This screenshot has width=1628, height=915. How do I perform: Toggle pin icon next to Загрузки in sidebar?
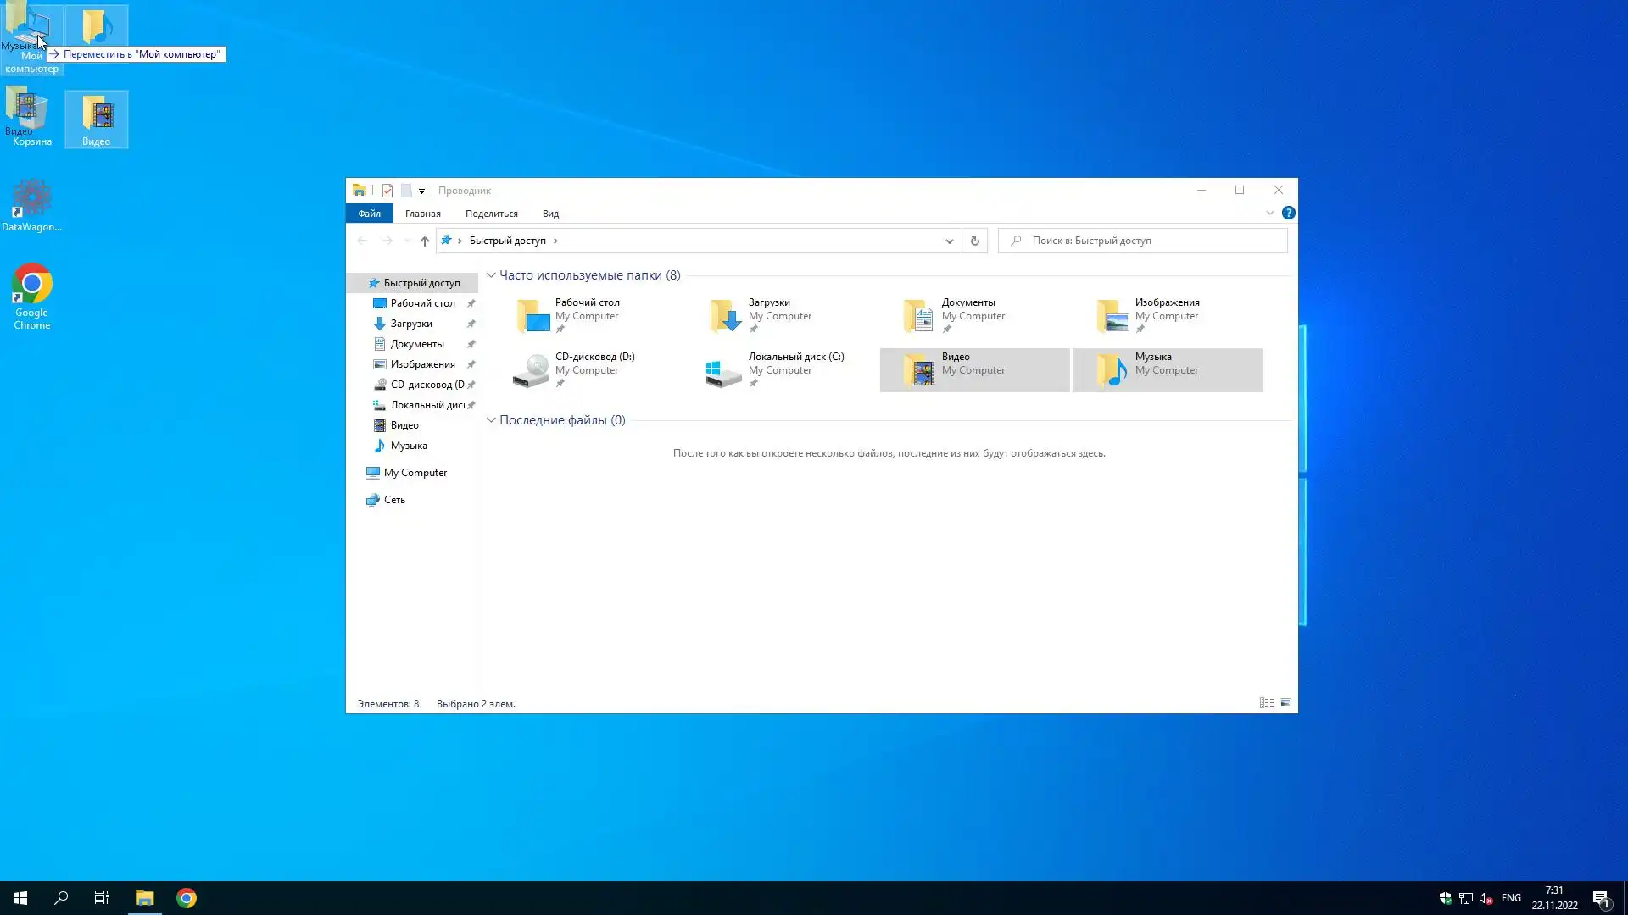(x=471, y=324)
